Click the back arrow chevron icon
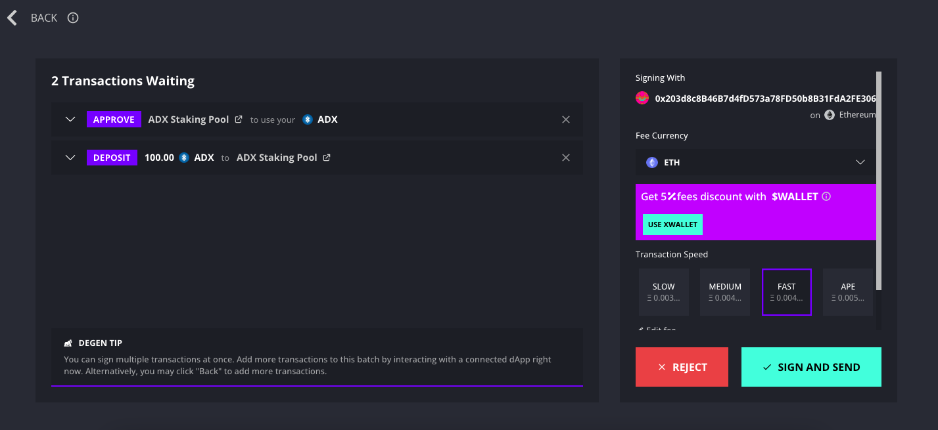 12,18
